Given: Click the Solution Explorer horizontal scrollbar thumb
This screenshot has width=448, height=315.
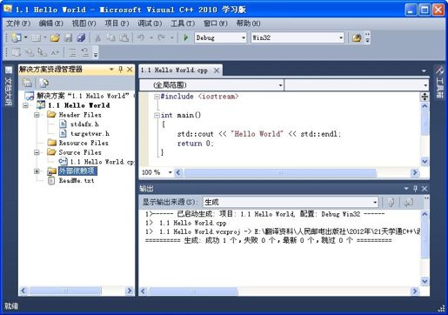Looking at the screenshot, I should click(x=65, y=291).
